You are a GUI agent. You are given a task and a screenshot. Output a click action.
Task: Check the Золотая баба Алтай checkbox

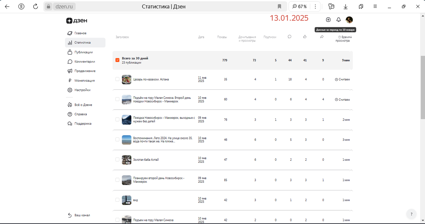point(117,160)
